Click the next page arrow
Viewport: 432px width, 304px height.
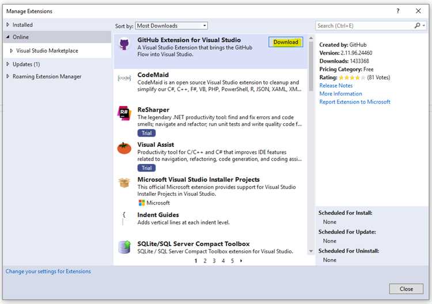click(241, 261)
